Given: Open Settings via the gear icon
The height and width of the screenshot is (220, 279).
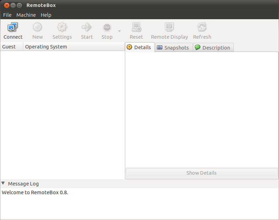Looking at the screenshot, I should coord(62,27).
